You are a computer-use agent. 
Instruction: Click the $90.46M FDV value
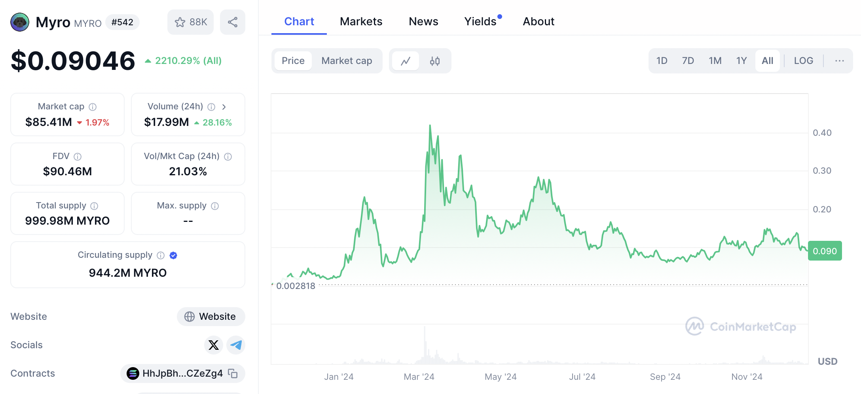click(68, 171)
